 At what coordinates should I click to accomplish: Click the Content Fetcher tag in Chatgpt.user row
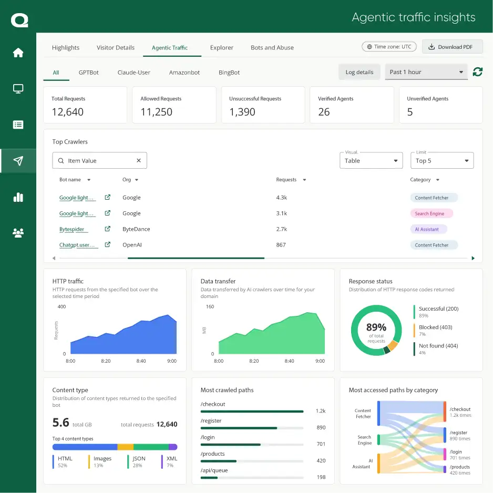[434, 245]
